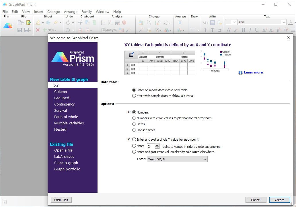Expand the dropdown arrow beside redo
The height and width of the screenshot is (207, 296).
tap(73, 23)
